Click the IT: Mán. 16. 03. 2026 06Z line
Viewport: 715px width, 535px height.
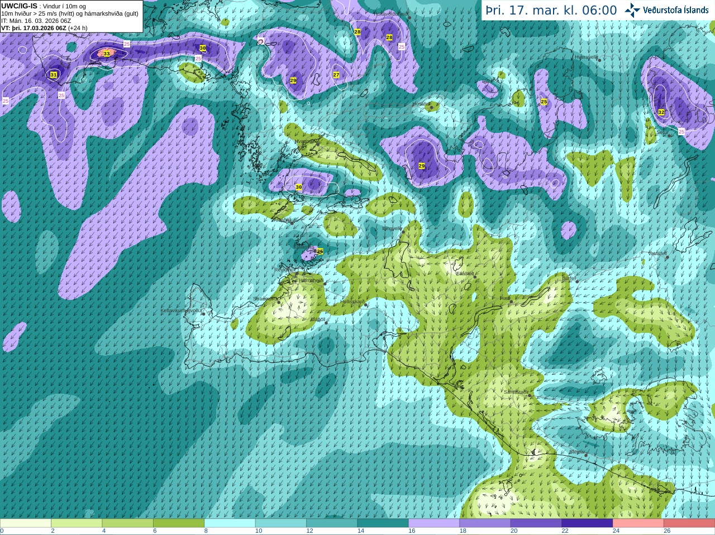coord(36,21)
